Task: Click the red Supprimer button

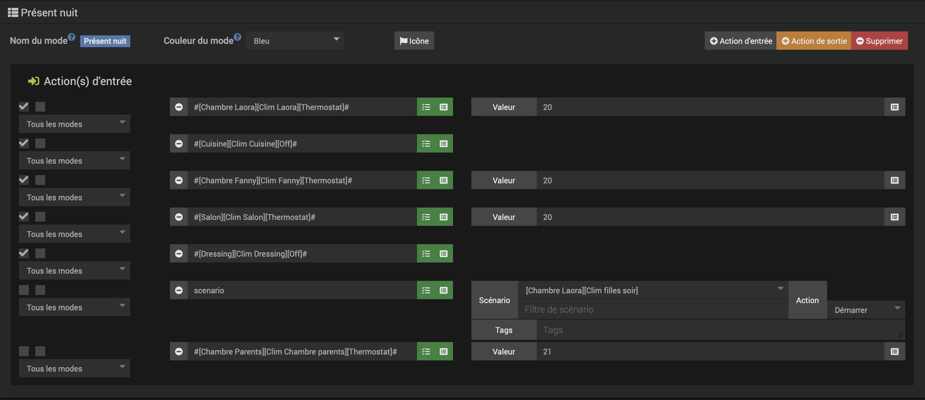Action: pyautogui.click(x=879, y=41)
